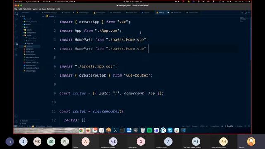This screenshot has height=149, width=265.
Task: Open the Places dropdown in top panel
Action: (46, 2)
